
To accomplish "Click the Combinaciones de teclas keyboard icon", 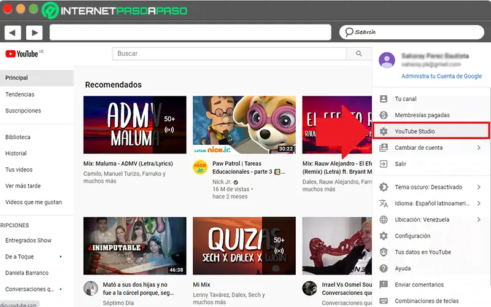I will tap(384, 301).
